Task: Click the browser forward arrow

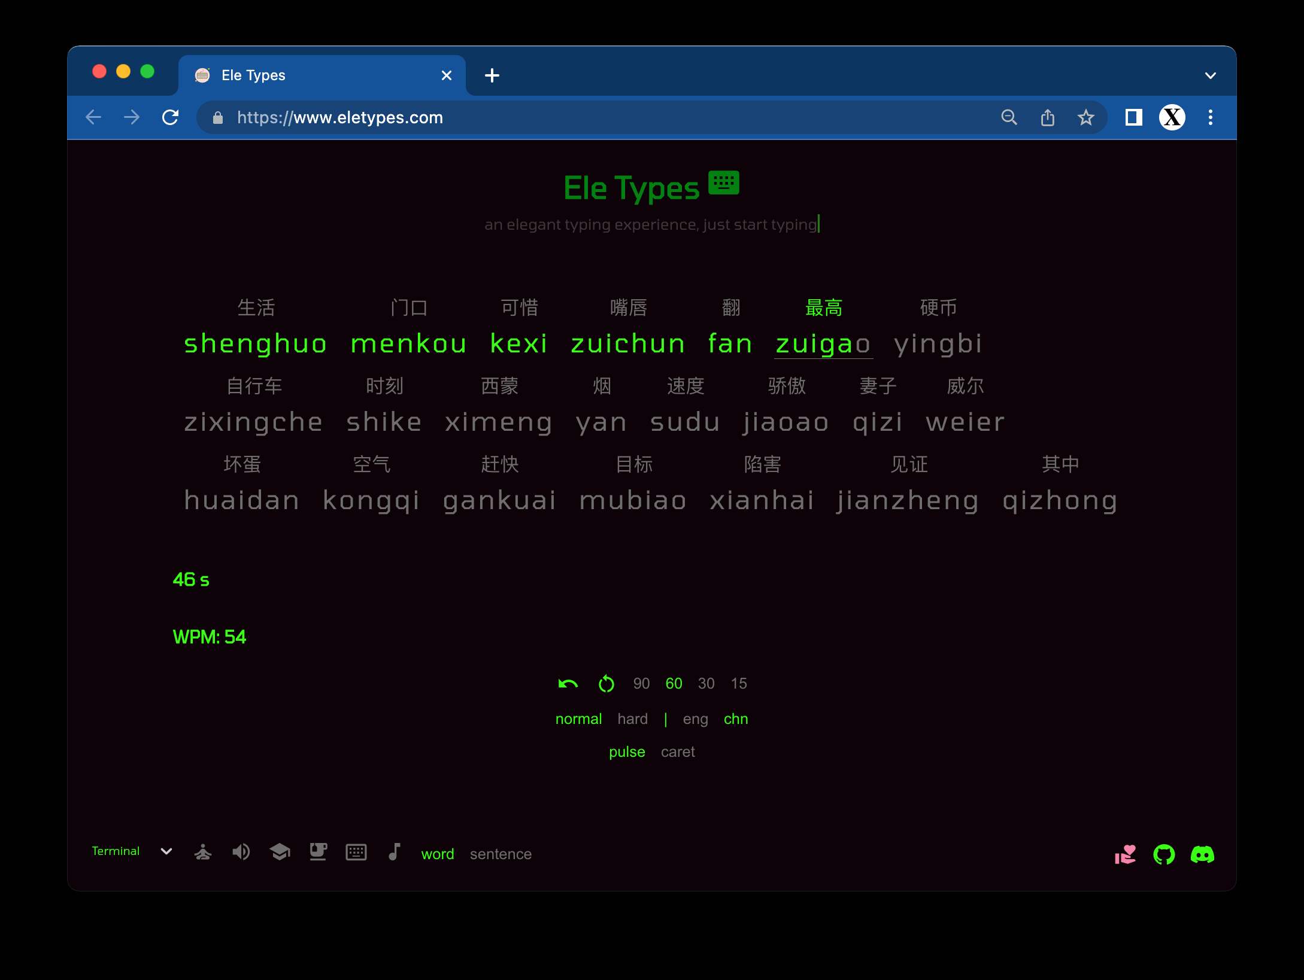Action: pos(132,117)
